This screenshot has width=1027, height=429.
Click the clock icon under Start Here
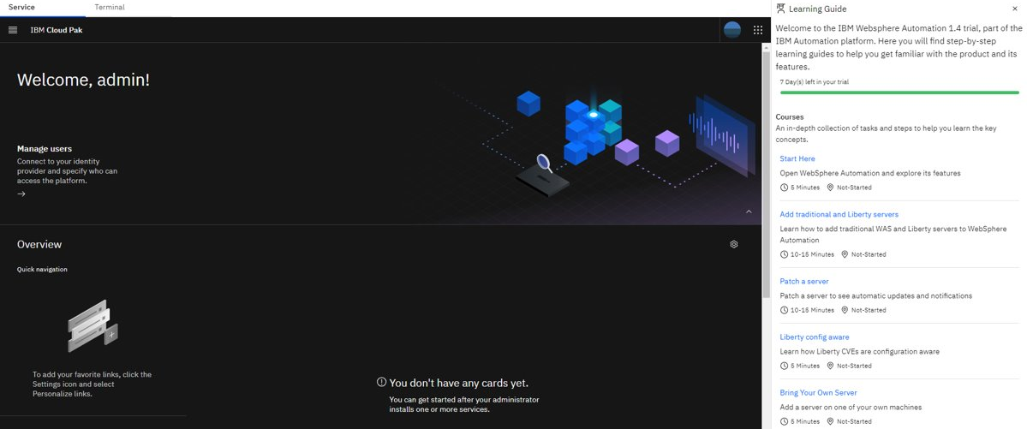[x=784, y=188]
